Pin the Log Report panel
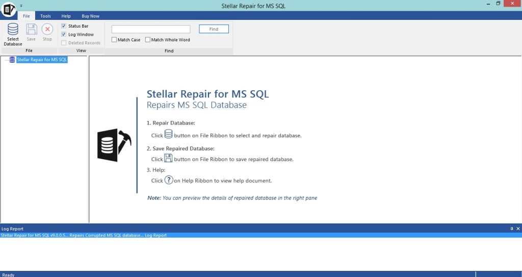Viewport: 522px width, 277px height. [x=512, y=229]
